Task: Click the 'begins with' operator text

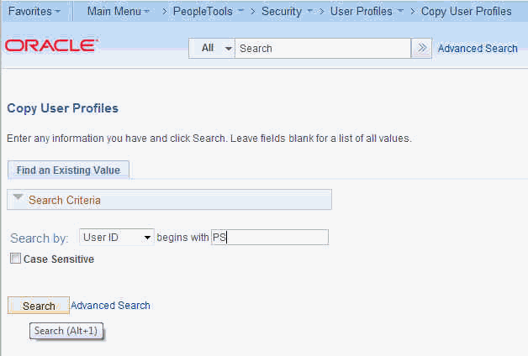Action: coord(182,238)
